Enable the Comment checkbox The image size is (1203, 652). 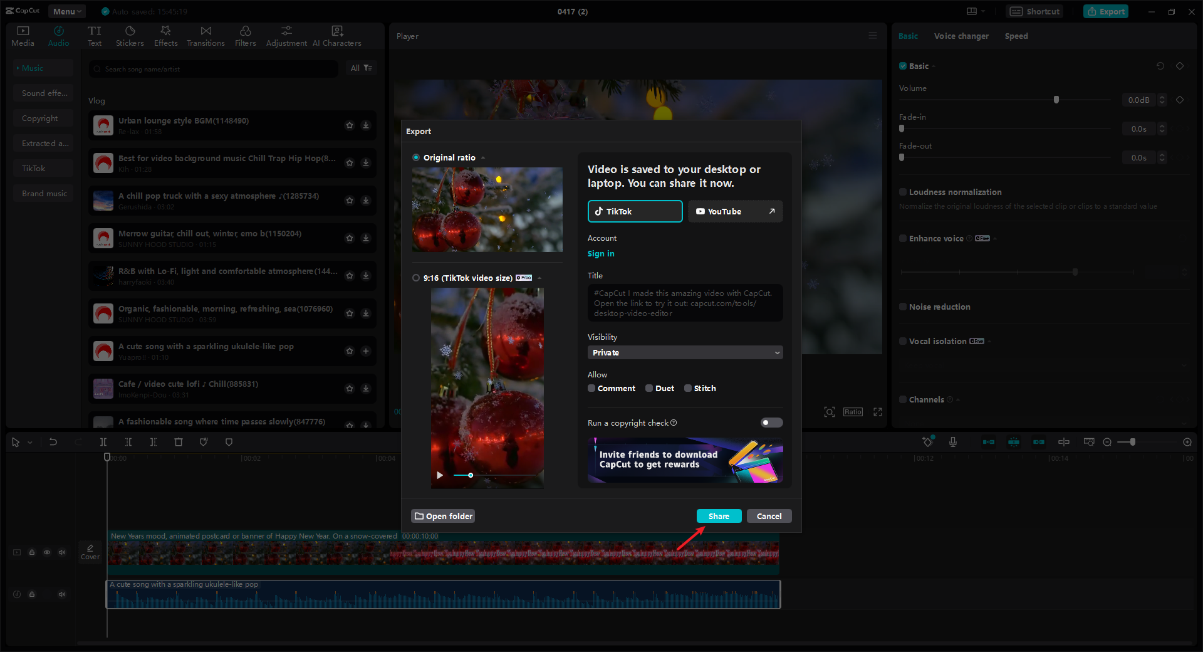click(x=591, y=388)
